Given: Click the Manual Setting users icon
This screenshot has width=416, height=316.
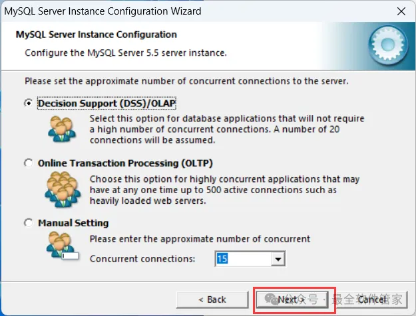Looking at the screenshot, I should pos(63,246).
